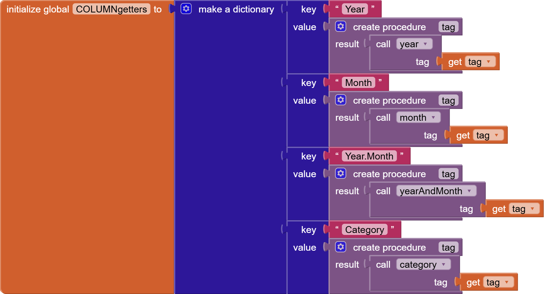Image resolution: width=544 pixels, height=294 pixels.
Task: Open mutator gear on Month's create procedure block
Action: (341, 100)
